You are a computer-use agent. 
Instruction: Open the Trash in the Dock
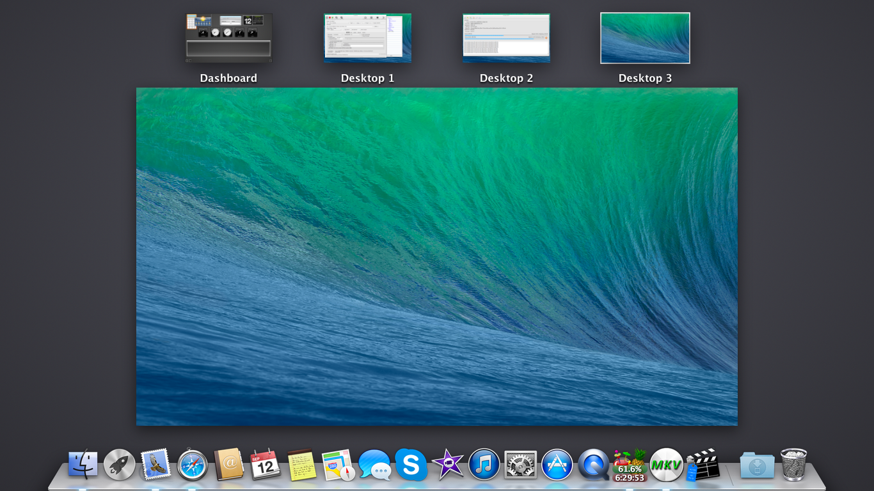coord(793,465)
